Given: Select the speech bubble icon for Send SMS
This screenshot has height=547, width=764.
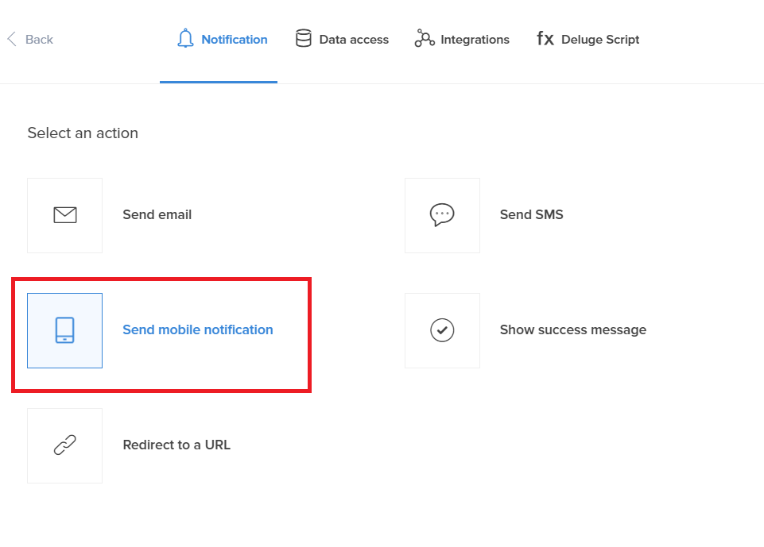Looking at the screenshot, I should 442,214.
